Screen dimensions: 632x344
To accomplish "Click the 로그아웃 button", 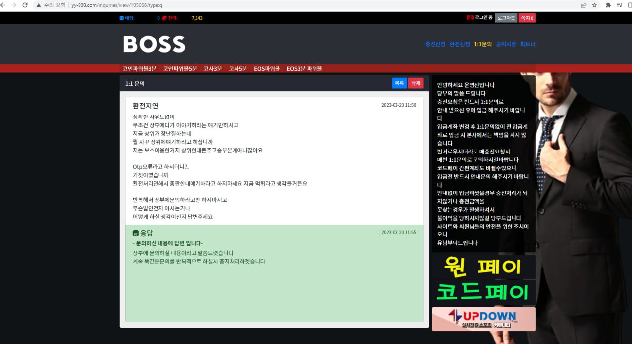I will (x=506, y=18).
